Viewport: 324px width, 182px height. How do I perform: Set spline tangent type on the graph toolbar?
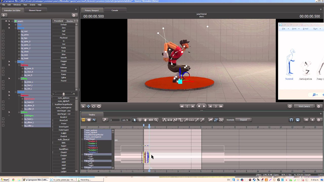pos(164,120)
